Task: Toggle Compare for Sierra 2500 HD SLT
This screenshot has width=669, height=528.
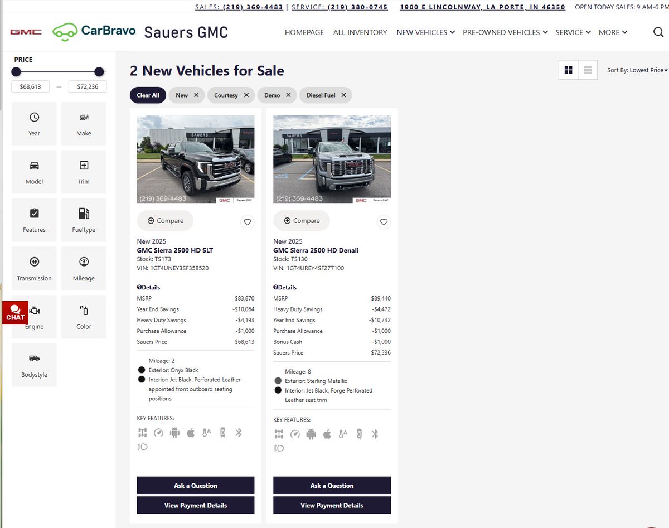Action: [165, 221]
